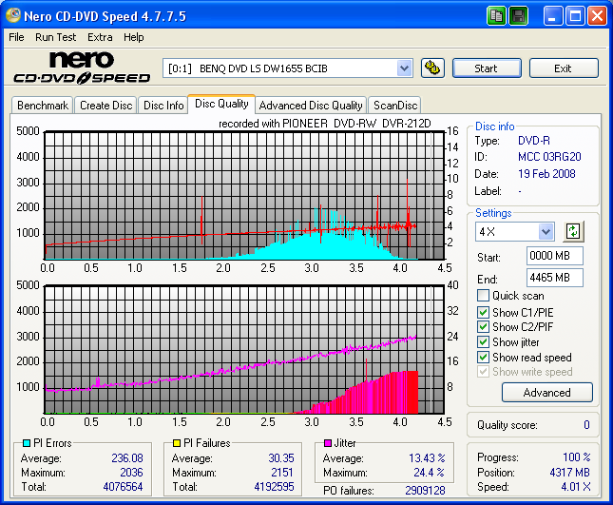Click the Start button
The image size is (613, 505).
pyautogui.click(x=487, y=68)
